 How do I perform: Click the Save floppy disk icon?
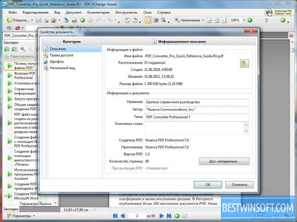[39, 20]
